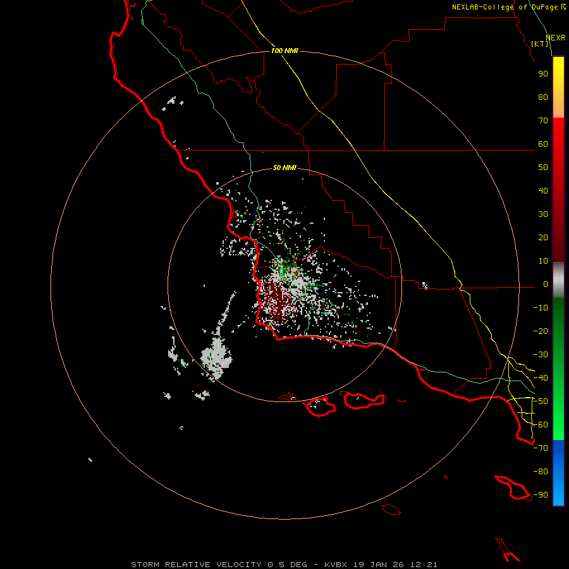Viewport: 569px width, 569px height.
Task: Click the -80 value on the velocity scale
Action: tap(541, 472)
